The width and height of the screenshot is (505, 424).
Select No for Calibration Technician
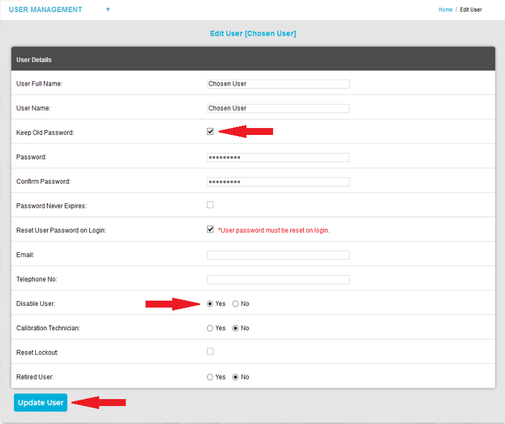(x=235, y=328)
